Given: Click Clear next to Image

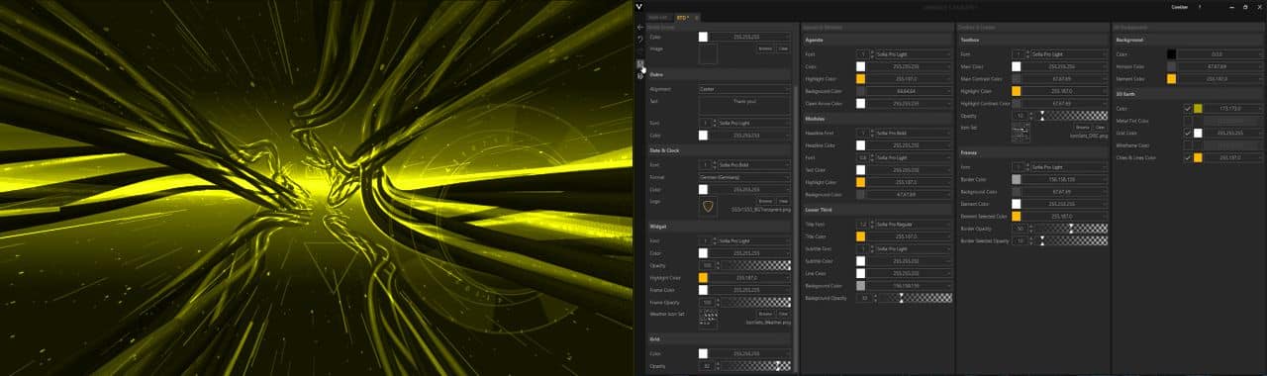Looking at the screenshot, I should tap(783, 47).
